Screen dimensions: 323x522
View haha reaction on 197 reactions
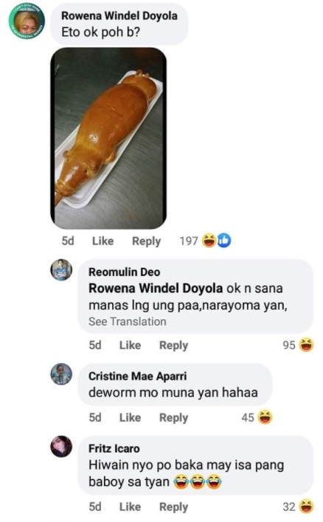click(x=210, y=241)
